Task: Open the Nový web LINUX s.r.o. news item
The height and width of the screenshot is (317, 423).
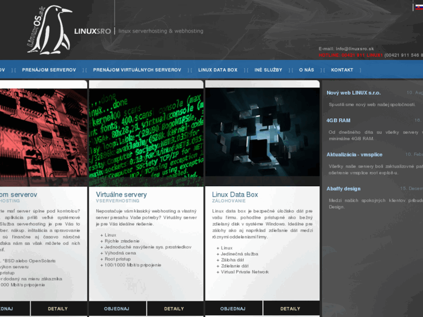Action: tap(354, 93)
